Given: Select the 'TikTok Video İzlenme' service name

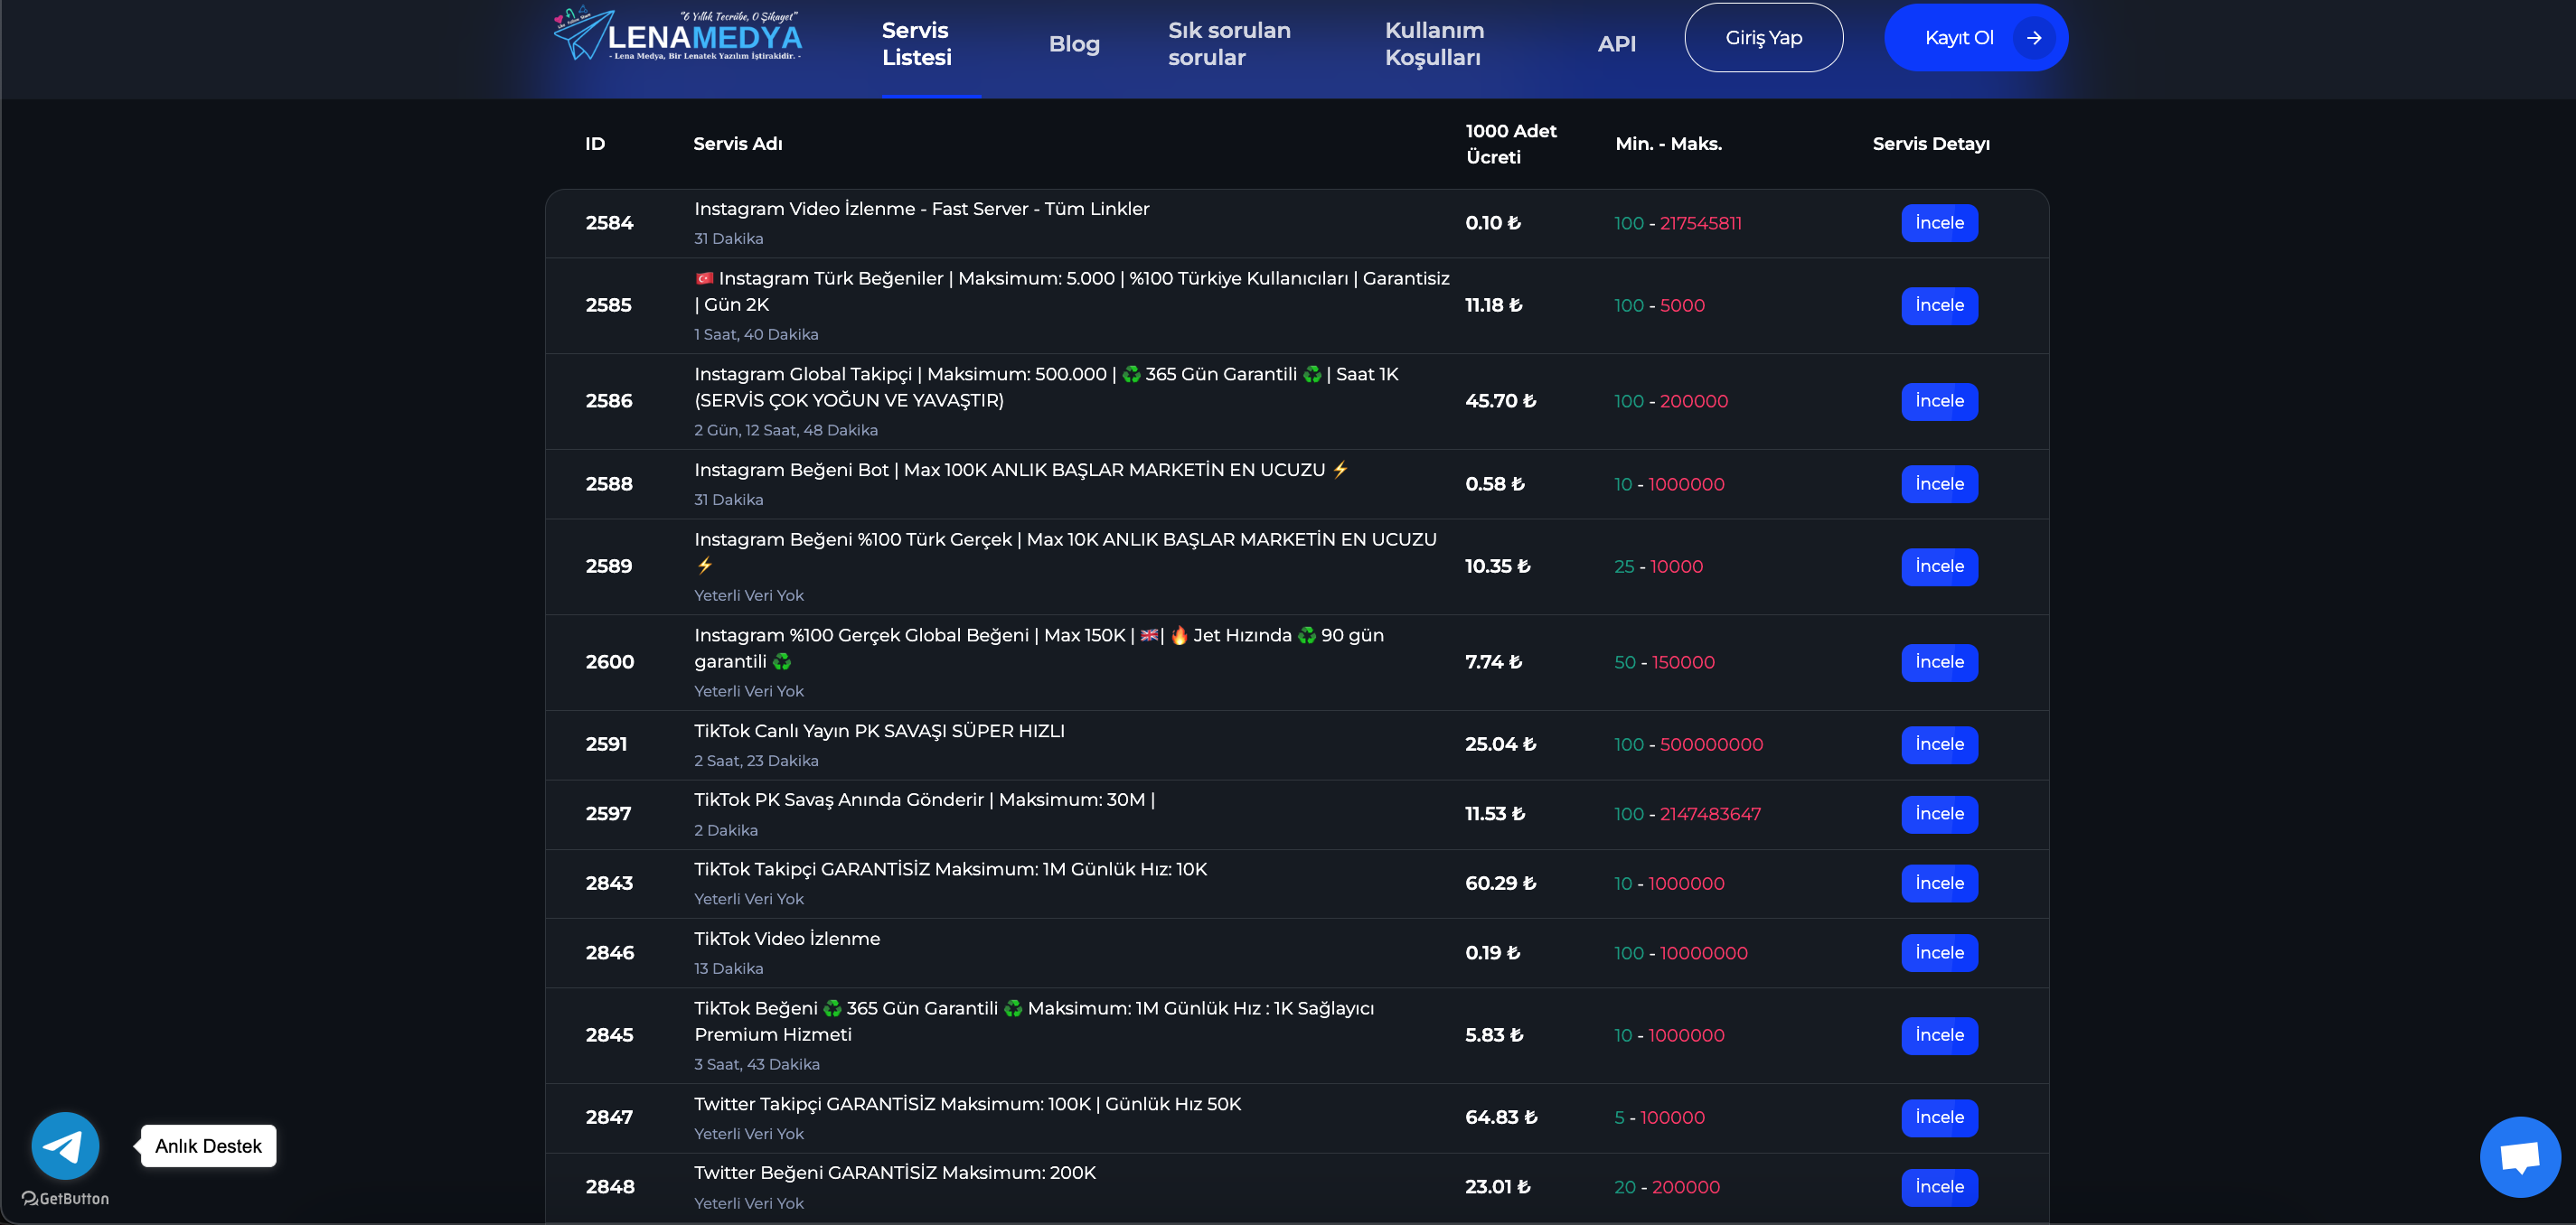Looking at the screenshot, I should click(787, 940).
